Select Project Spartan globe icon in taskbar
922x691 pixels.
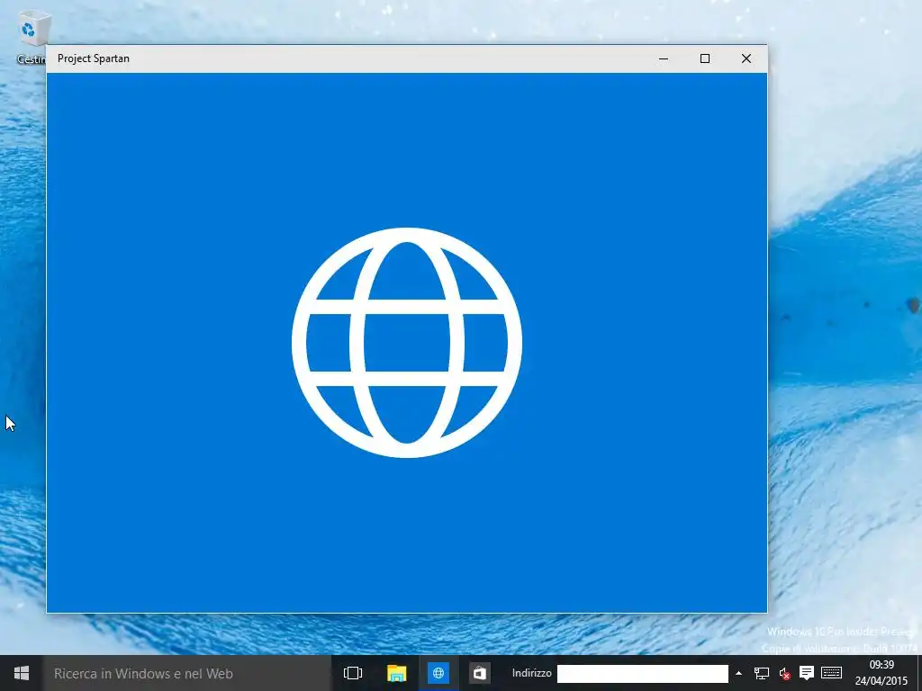pyautogui.click(x=438, y=673)
